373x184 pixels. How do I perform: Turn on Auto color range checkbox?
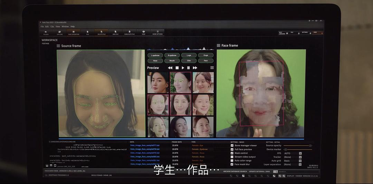point(232,161)
